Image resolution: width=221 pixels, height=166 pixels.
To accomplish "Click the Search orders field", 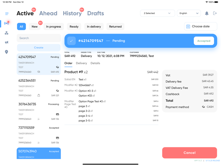I will pyautogui.click(x=39, y=38).
